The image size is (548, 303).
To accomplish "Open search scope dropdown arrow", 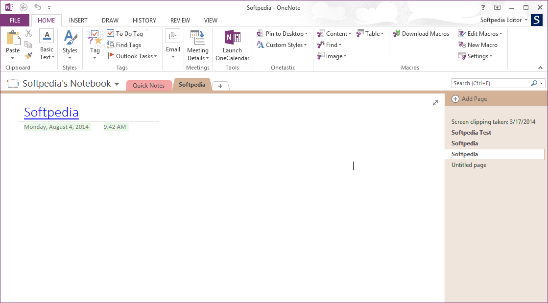I will (x=541, y=83).
